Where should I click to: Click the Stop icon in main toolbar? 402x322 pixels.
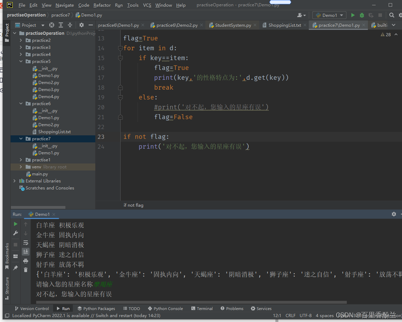(380, 15)
